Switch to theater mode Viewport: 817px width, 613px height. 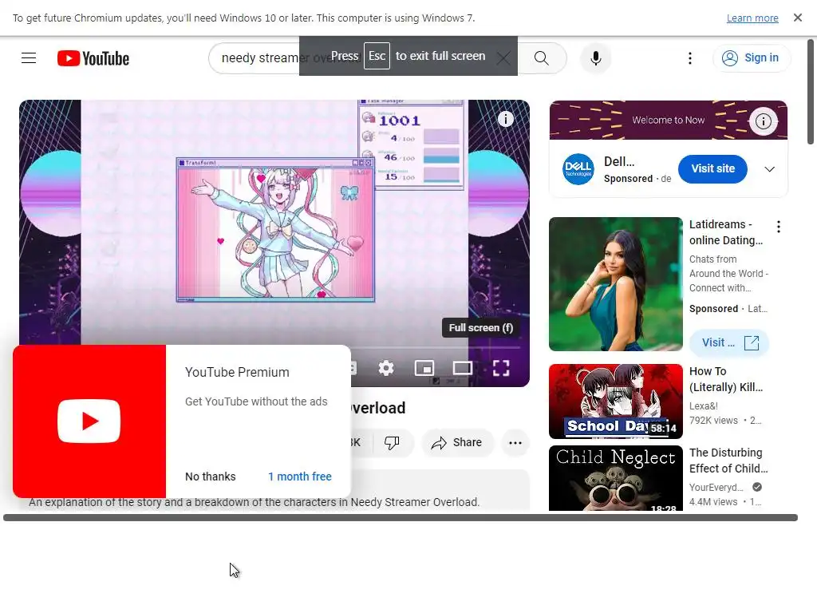click(x=462, y=368)
